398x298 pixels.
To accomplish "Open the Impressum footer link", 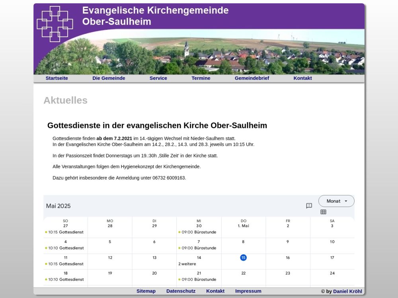I will tap(248, 291).
